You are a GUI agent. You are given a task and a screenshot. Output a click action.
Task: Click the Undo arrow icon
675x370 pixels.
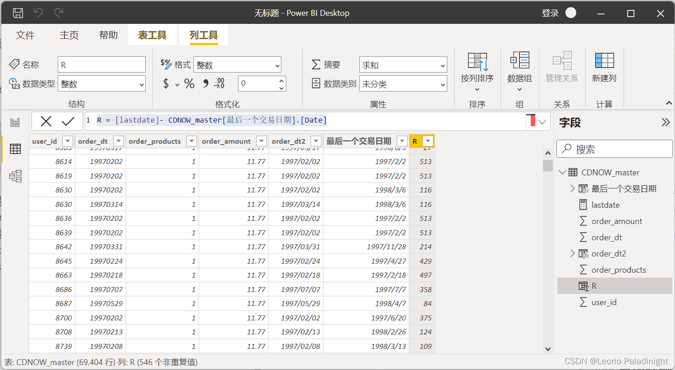(x=38, y=13)
